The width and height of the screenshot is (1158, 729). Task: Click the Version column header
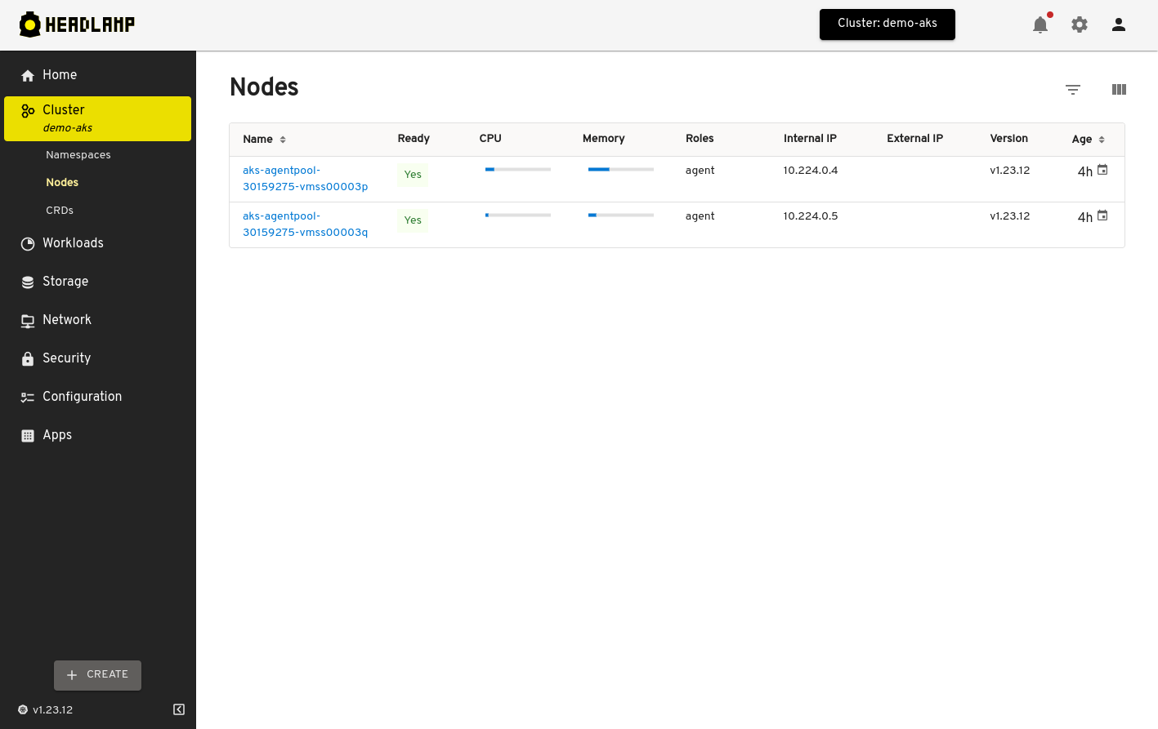pyautogui.click(x=1009, y=139)
